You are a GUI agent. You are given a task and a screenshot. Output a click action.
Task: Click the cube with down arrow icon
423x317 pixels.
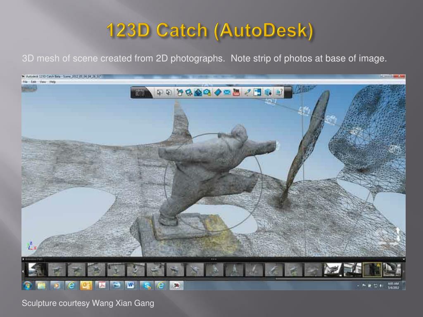tap(268, 93)
